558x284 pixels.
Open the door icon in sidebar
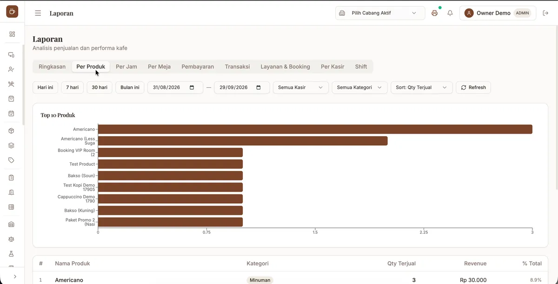pyautogui.click(x=12, y=192)
